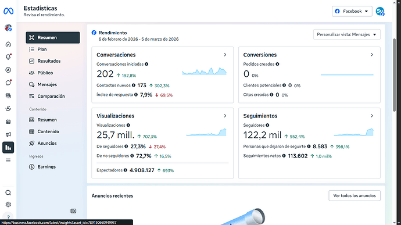Open Resumen under Contenido section
The width and height of the screenshot is (401, 225).
[x=53, y=120]
